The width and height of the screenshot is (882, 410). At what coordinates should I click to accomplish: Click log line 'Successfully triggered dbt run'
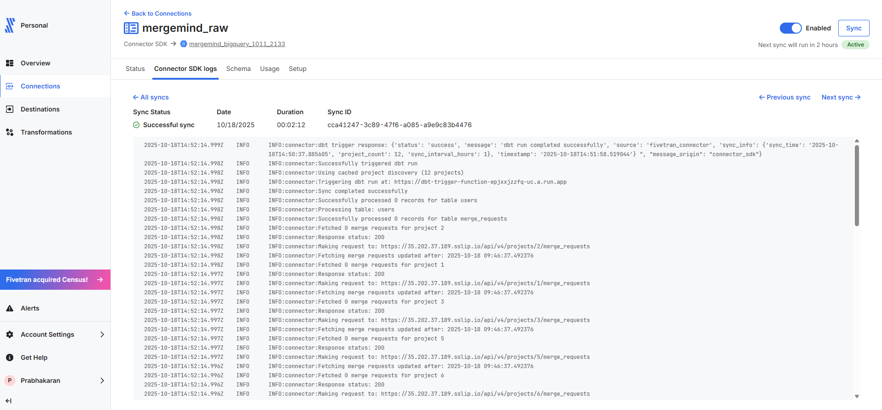coord(343,164)
